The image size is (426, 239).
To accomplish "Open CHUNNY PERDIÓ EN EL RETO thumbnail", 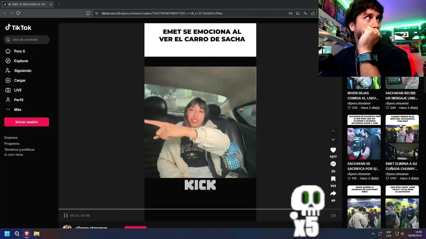I will pos(402,137).
